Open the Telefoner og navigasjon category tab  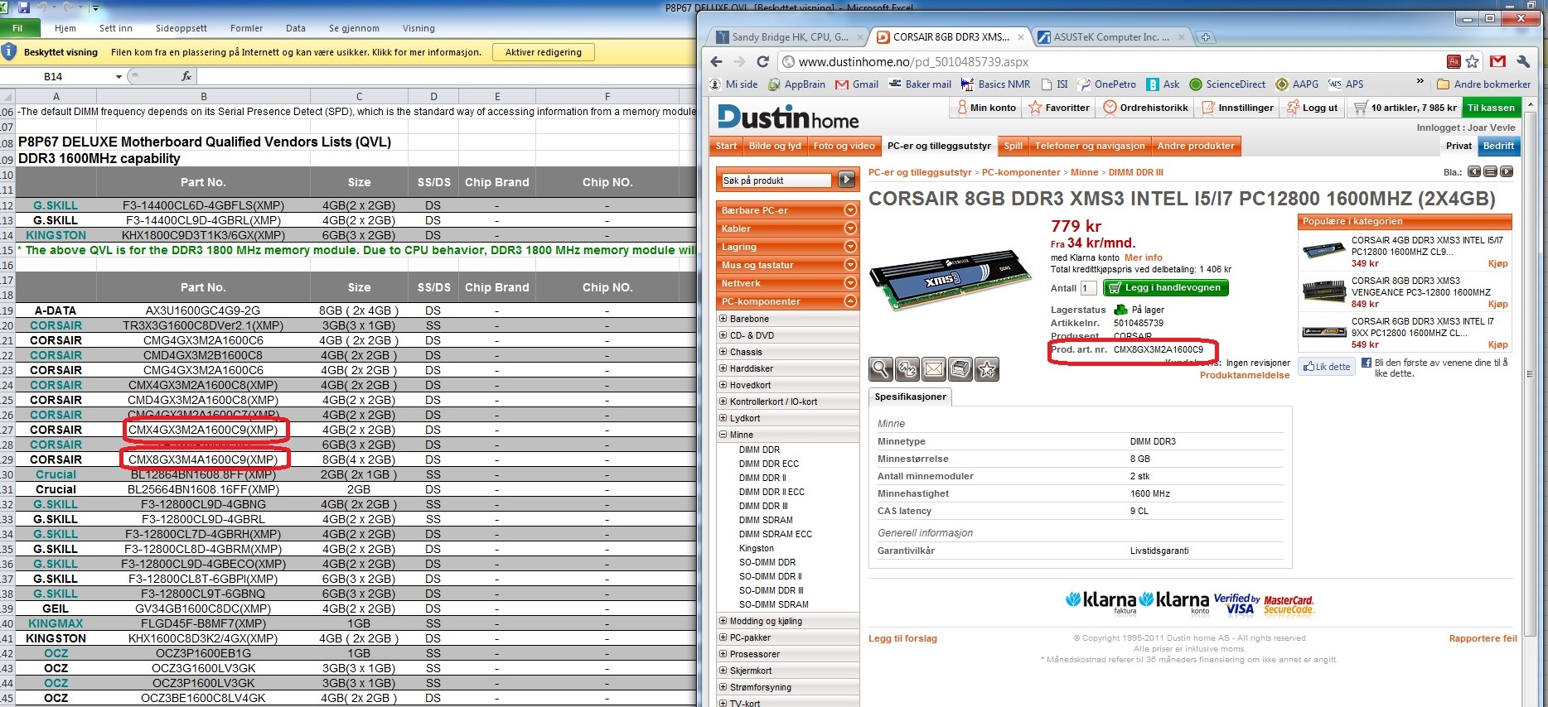pos(1090,147)
